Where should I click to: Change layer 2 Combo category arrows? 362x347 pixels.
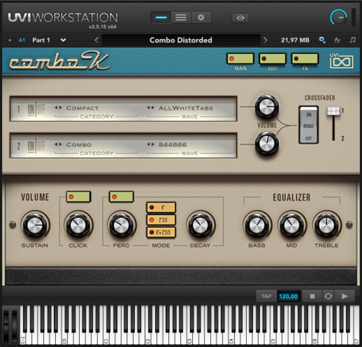[x=58, y=144]
